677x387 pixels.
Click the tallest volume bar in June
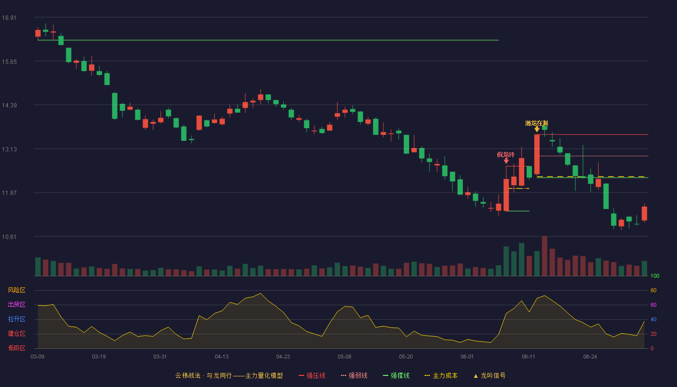point(545,256)
